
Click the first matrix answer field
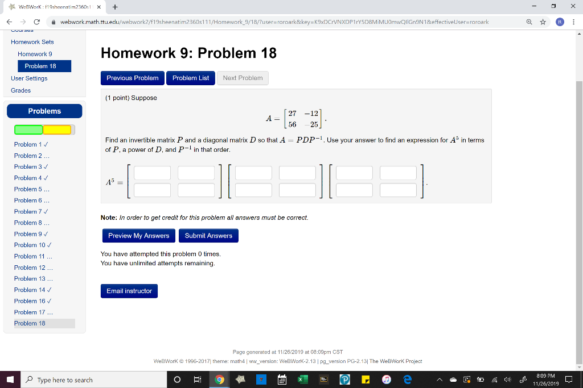coord(153,173)
